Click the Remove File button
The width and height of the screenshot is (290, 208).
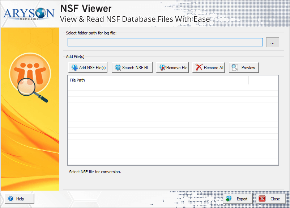click(x=172, y=68)
